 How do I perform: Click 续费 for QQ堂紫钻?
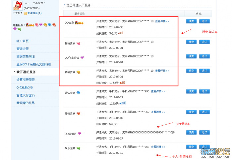coord(191,132)
